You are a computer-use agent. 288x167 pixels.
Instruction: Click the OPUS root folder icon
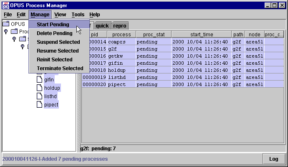pos(6,24)
